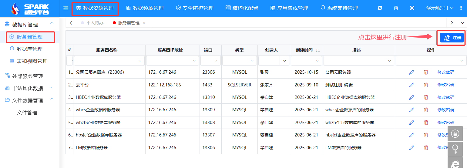Select 服务器管理 in the sidebar

tap(30, 37)
